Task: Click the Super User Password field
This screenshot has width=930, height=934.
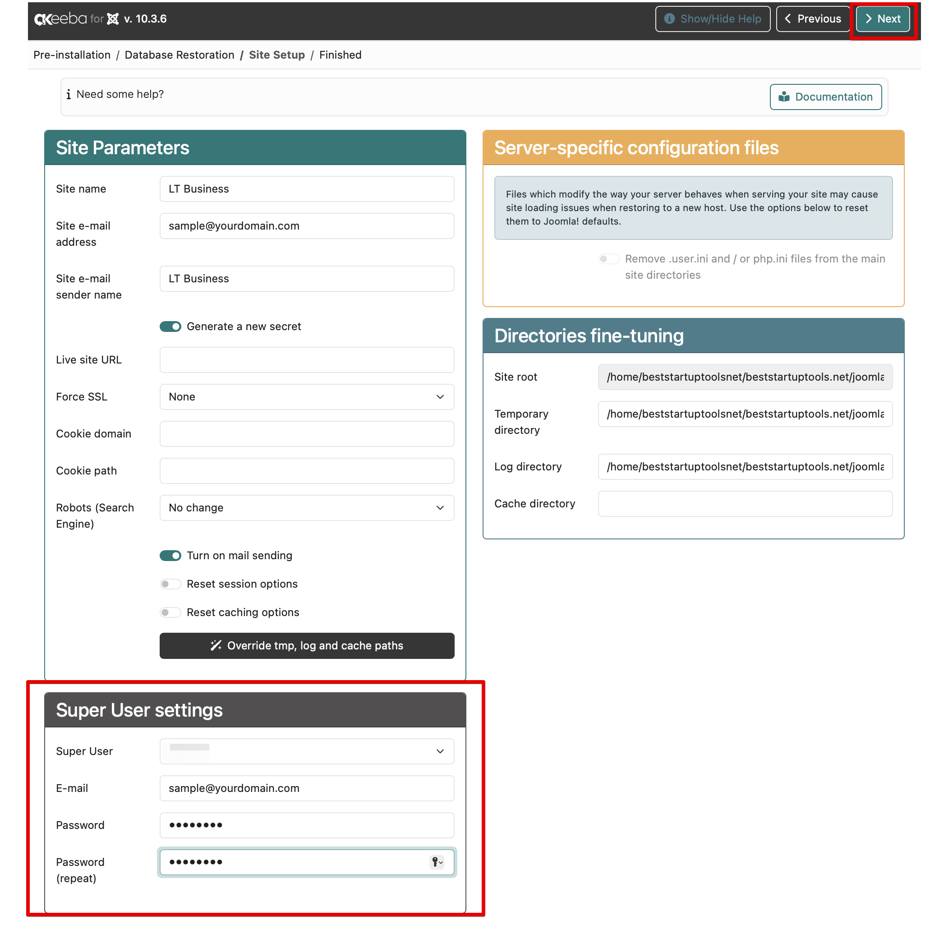Action: pyautogui.click(x=307, y=825)
